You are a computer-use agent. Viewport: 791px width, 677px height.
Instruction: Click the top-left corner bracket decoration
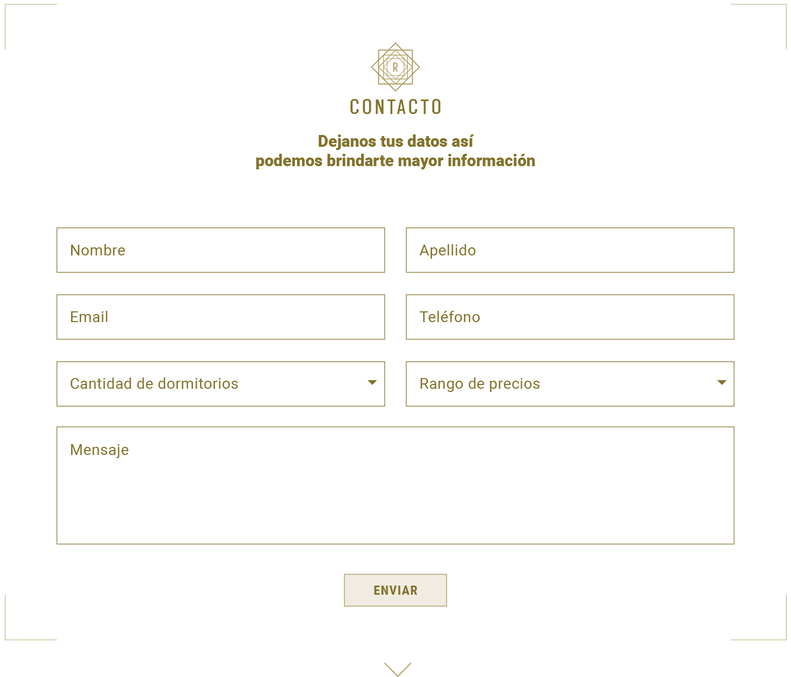point(6,5)
